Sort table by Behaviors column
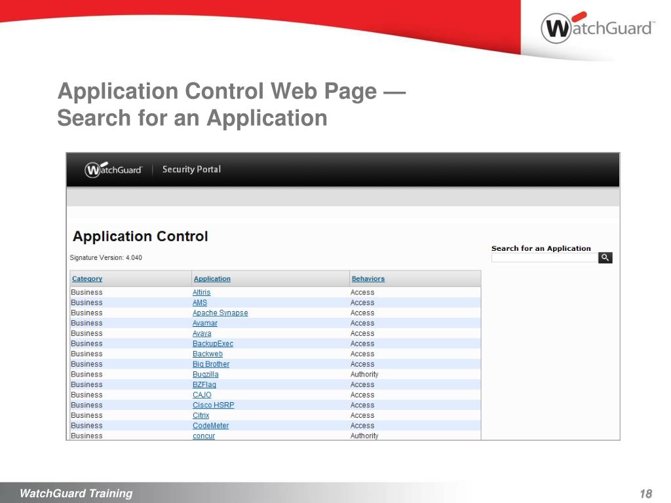The width and height of the screenshot is (671, 503). 368,279
